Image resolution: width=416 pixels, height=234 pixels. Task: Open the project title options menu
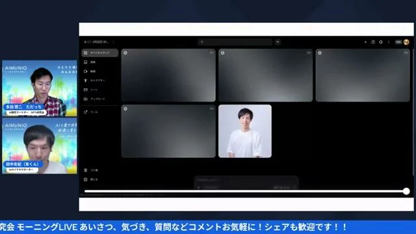[114, 42]
